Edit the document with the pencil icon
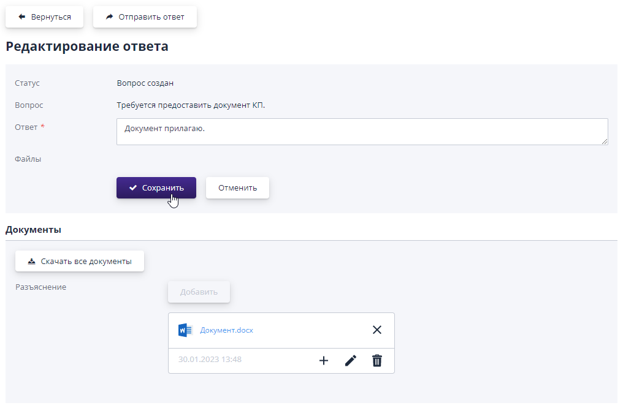Screen dimensions: 623x408 pos(350,361)
